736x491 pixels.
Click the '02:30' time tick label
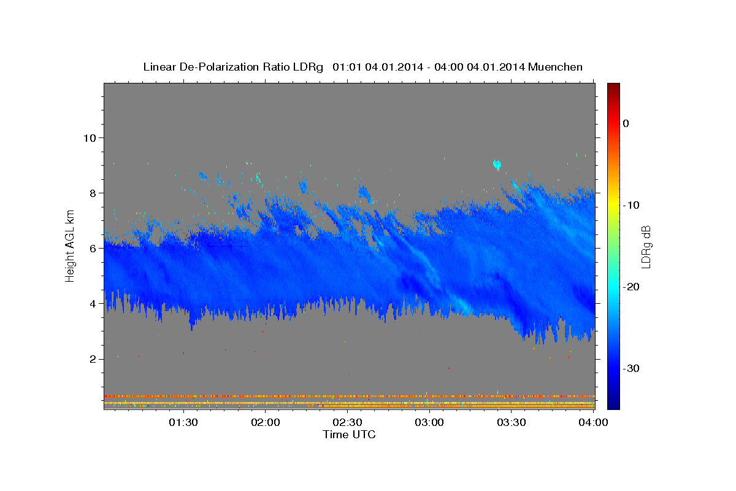coord(347,422)
